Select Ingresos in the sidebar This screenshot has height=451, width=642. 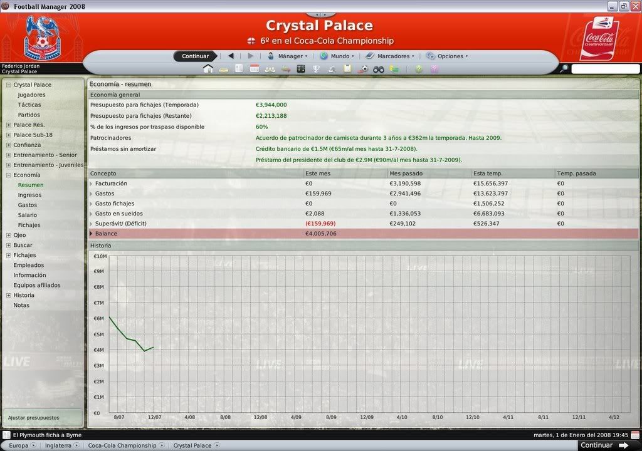click(x=29, y=195)
